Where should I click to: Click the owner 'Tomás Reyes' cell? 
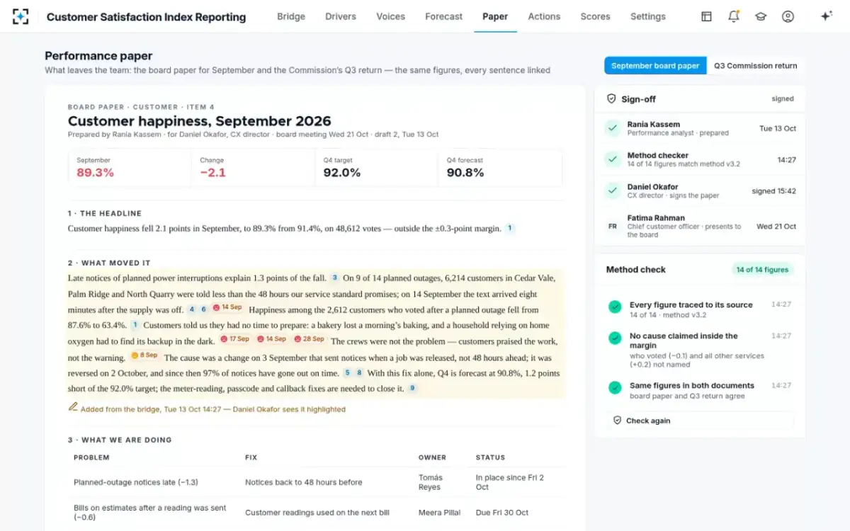(x=431, y=482)
